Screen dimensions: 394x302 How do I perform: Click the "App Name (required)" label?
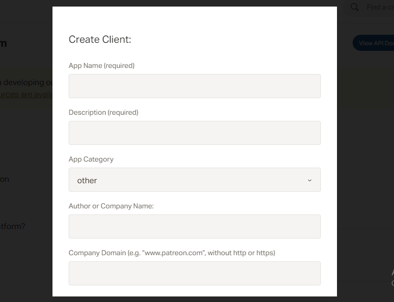pos(101,65)
